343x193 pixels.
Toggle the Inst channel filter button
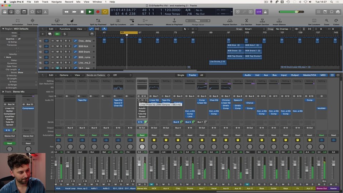(257, 75)
